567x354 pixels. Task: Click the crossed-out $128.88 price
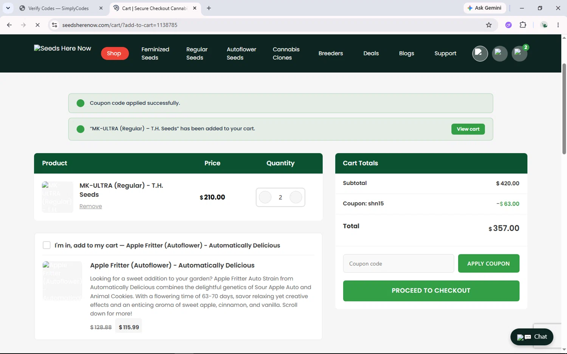pos(101,327)
